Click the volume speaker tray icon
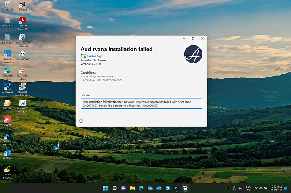The height and width of the screenshot is (193, 291). (x=261, y=188)
